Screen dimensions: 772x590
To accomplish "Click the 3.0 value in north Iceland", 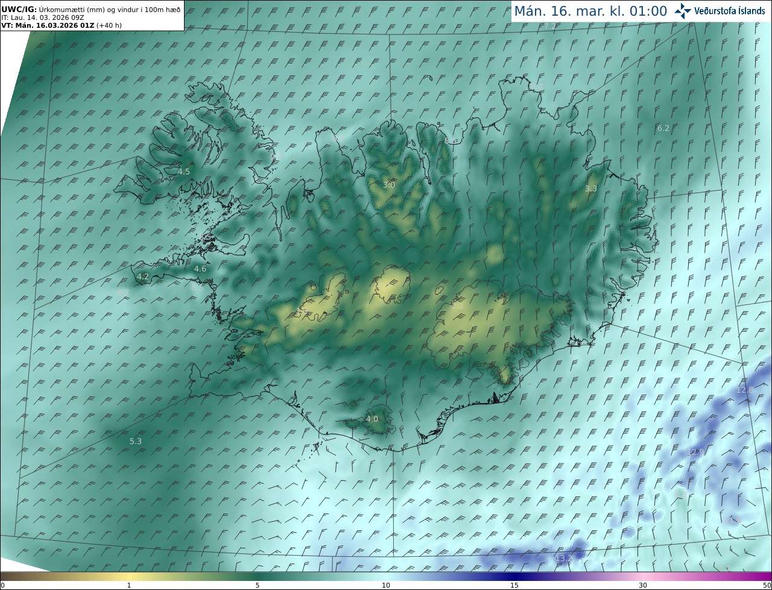I will pyautogui.click(x=389, y=185).
